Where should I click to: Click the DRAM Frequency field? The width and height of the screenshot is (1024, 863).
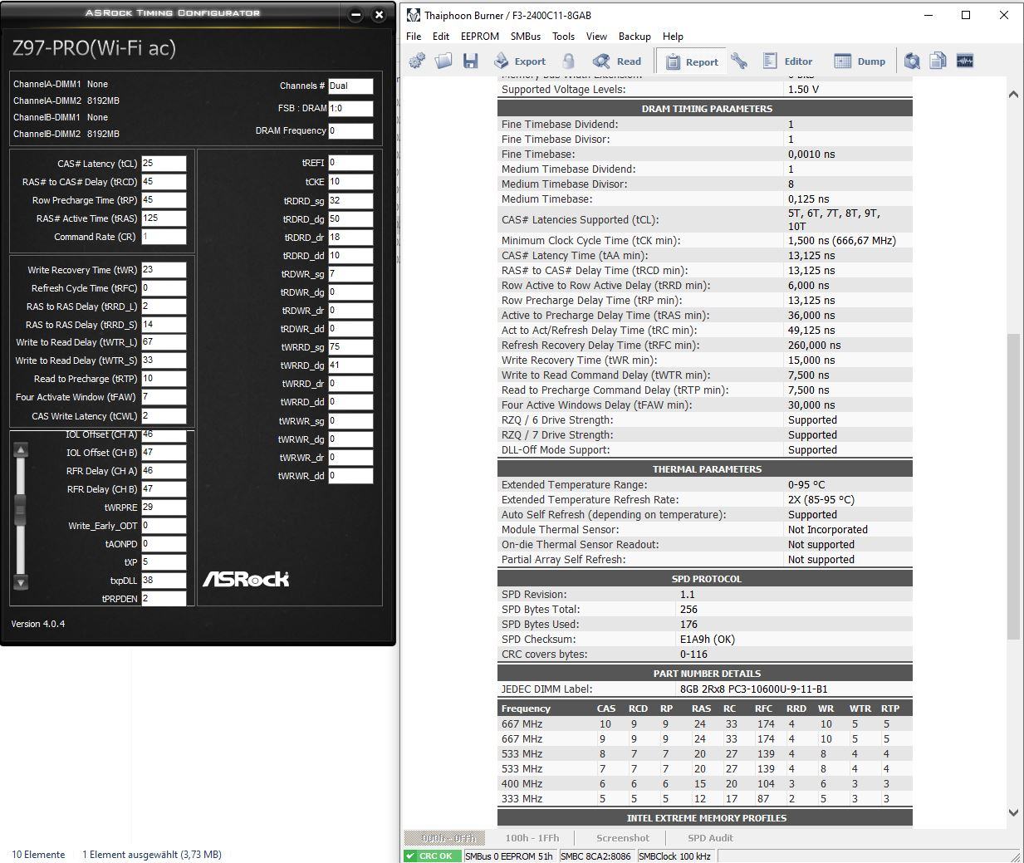tap(350, 130)
